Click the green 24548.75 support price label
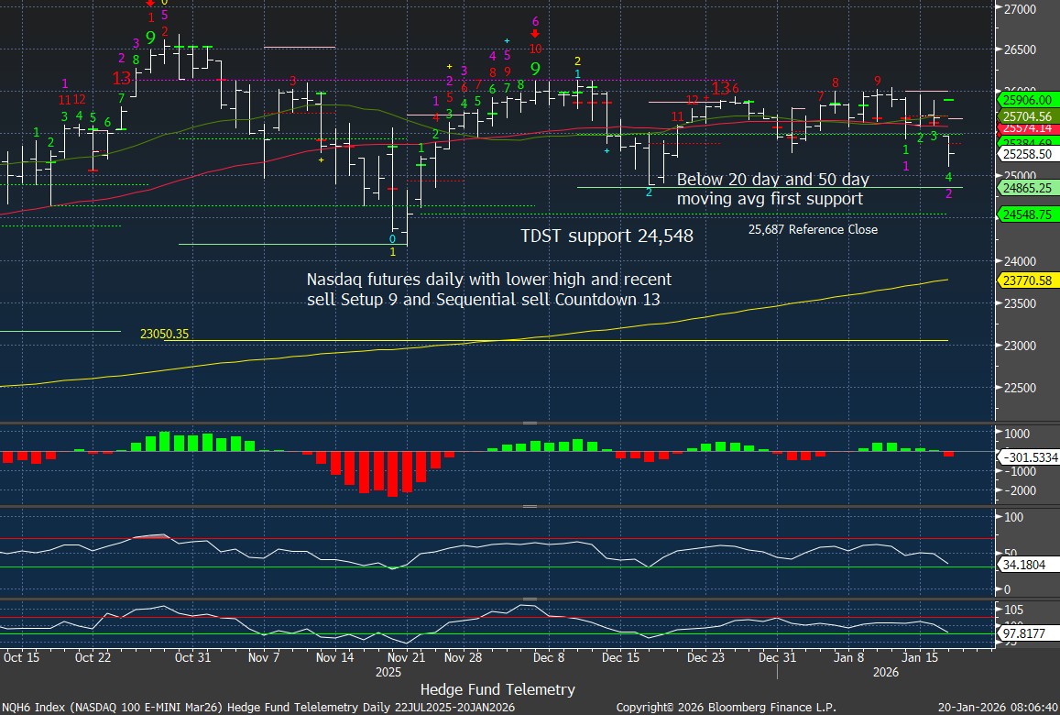Image resolution: width=1060 pixels, height=715 pixels. pyautogui.click(x=1025, y=214)
